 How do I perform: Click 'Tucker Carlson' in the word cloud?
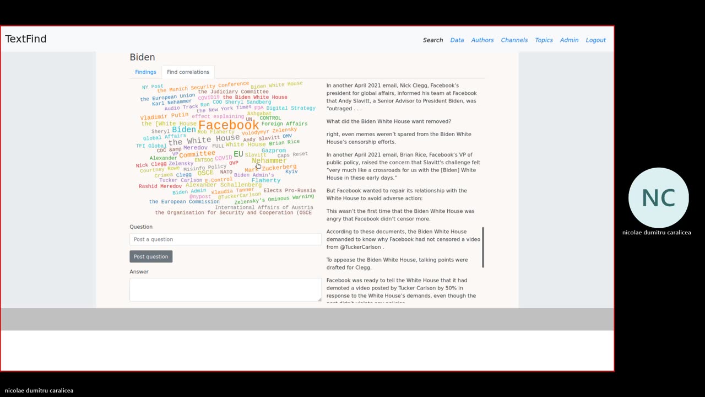[181, 180]
